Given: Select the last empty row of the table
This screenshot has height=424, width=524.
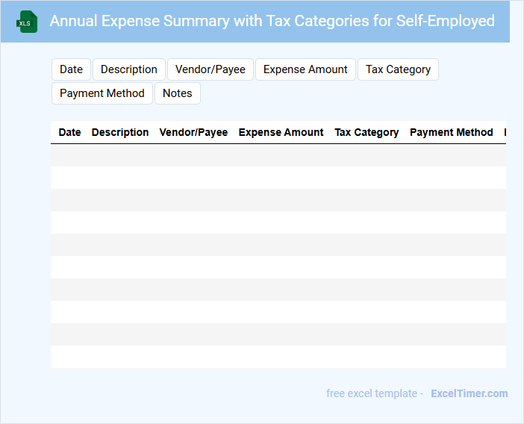Looking at the screenshot, I should pyautogui.click(x=278, y=357).
